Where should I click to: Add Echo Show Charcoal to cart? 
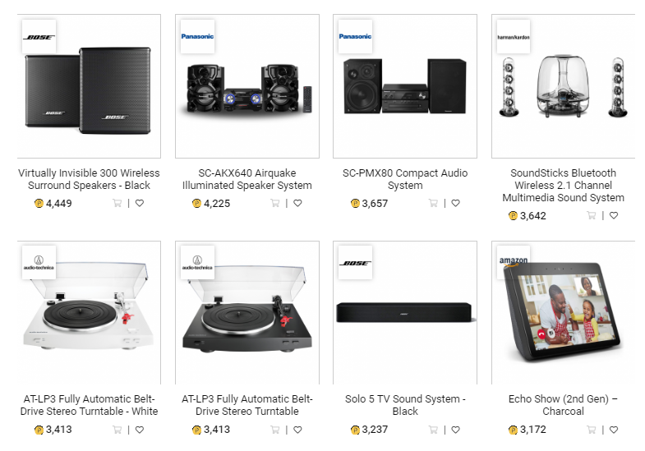point(591,429)
